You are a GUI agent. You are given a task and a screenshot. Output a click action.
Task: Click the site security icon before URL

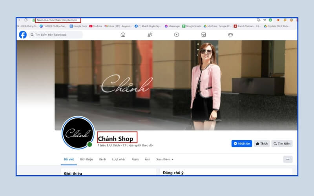[34, 20]
